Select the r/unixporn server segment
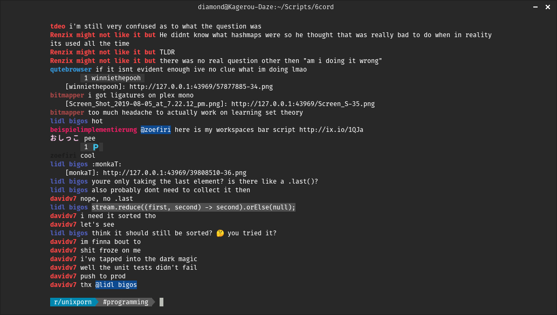The height and width of the screenshot is (315, 557). [73, 302]
